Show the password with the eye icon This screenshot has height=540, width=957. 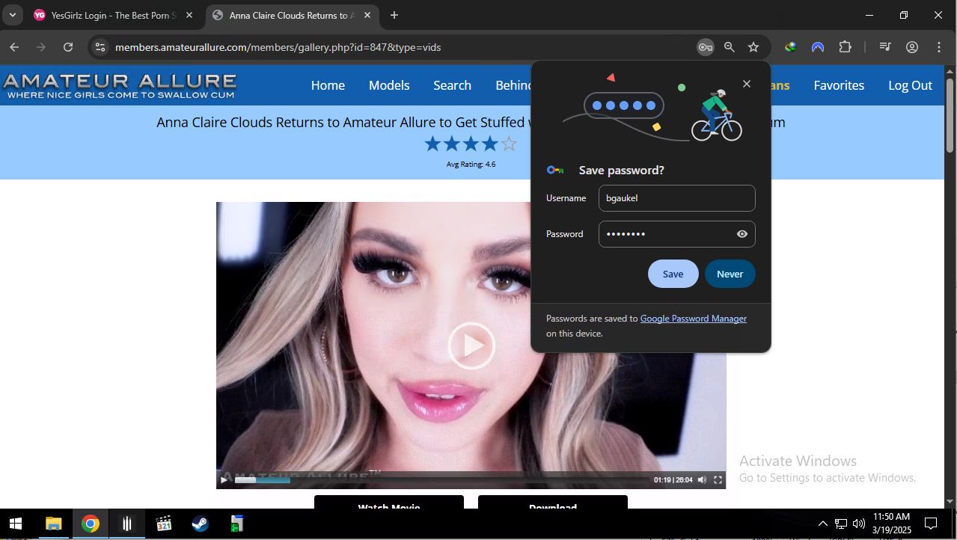tap(742, 234)
